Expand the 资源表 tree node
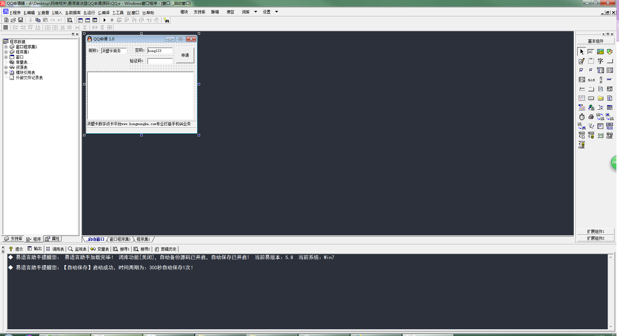The image size is (619, 336). (6, 67)
